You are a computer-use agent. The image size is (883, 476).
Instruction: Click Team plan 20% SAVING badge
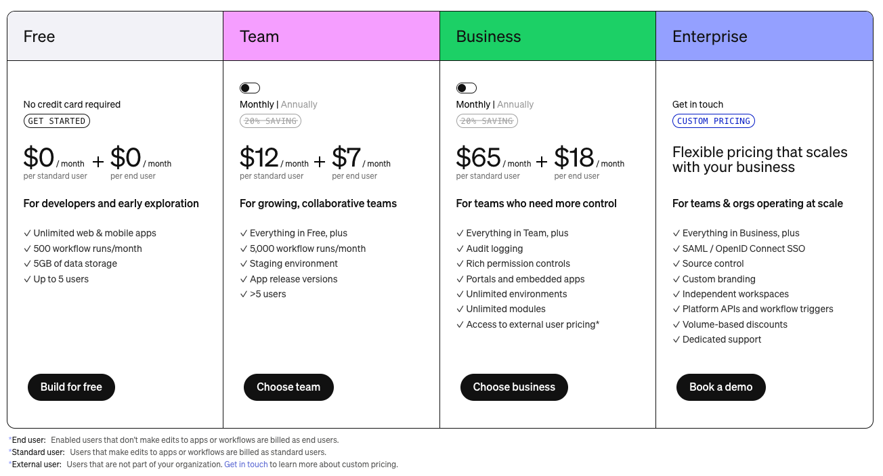(270, 121)
